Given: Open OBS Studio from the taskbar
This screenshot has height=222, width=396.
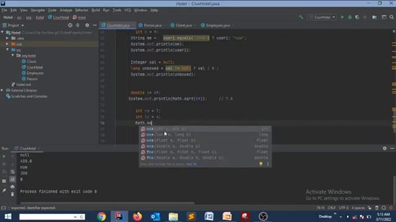Looking at the screenshot, I should click(x=263, y=216).
